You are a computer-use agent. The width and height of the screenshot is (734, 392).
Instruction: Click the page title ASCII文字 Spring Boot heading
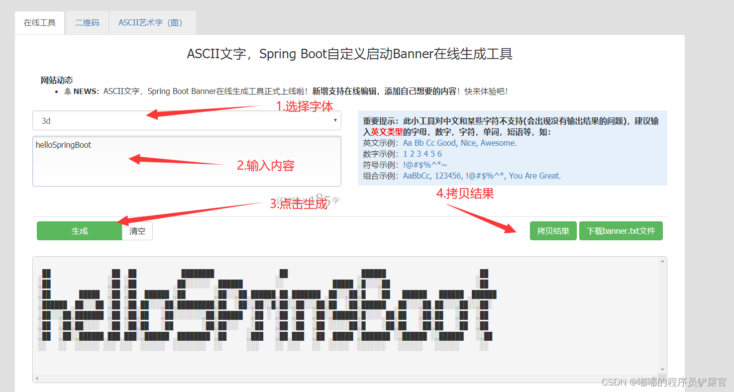[x=350, y=54]
